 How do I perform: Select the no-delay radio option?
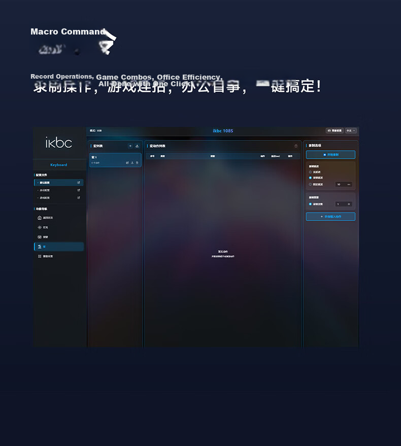(x=310, y=172)
